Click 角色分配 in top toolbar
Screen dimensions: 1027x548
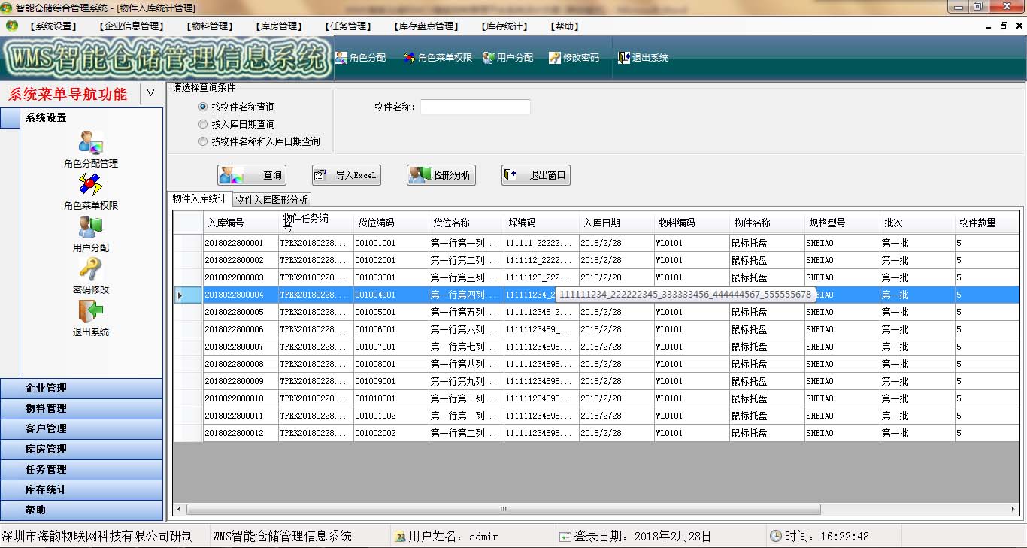[x=360, y=58]
